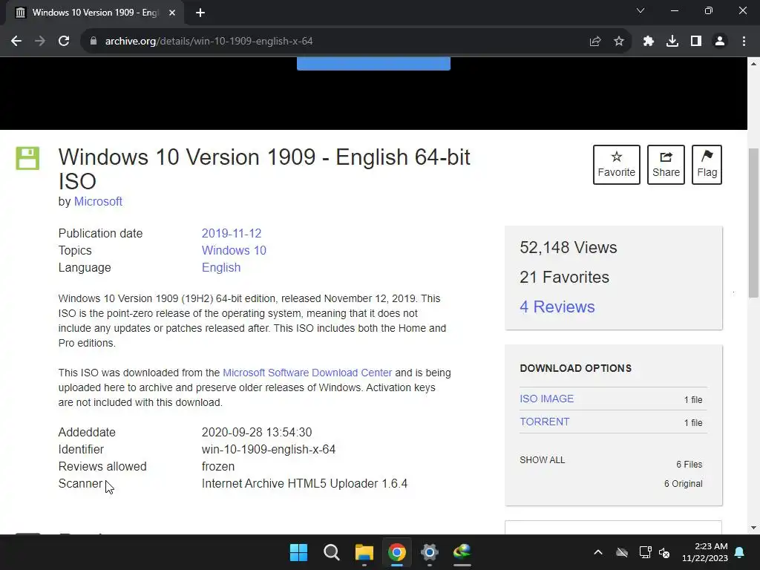Click the 21 Favorites text
Screen dimensions: 760x570
[x=564, y=278]
